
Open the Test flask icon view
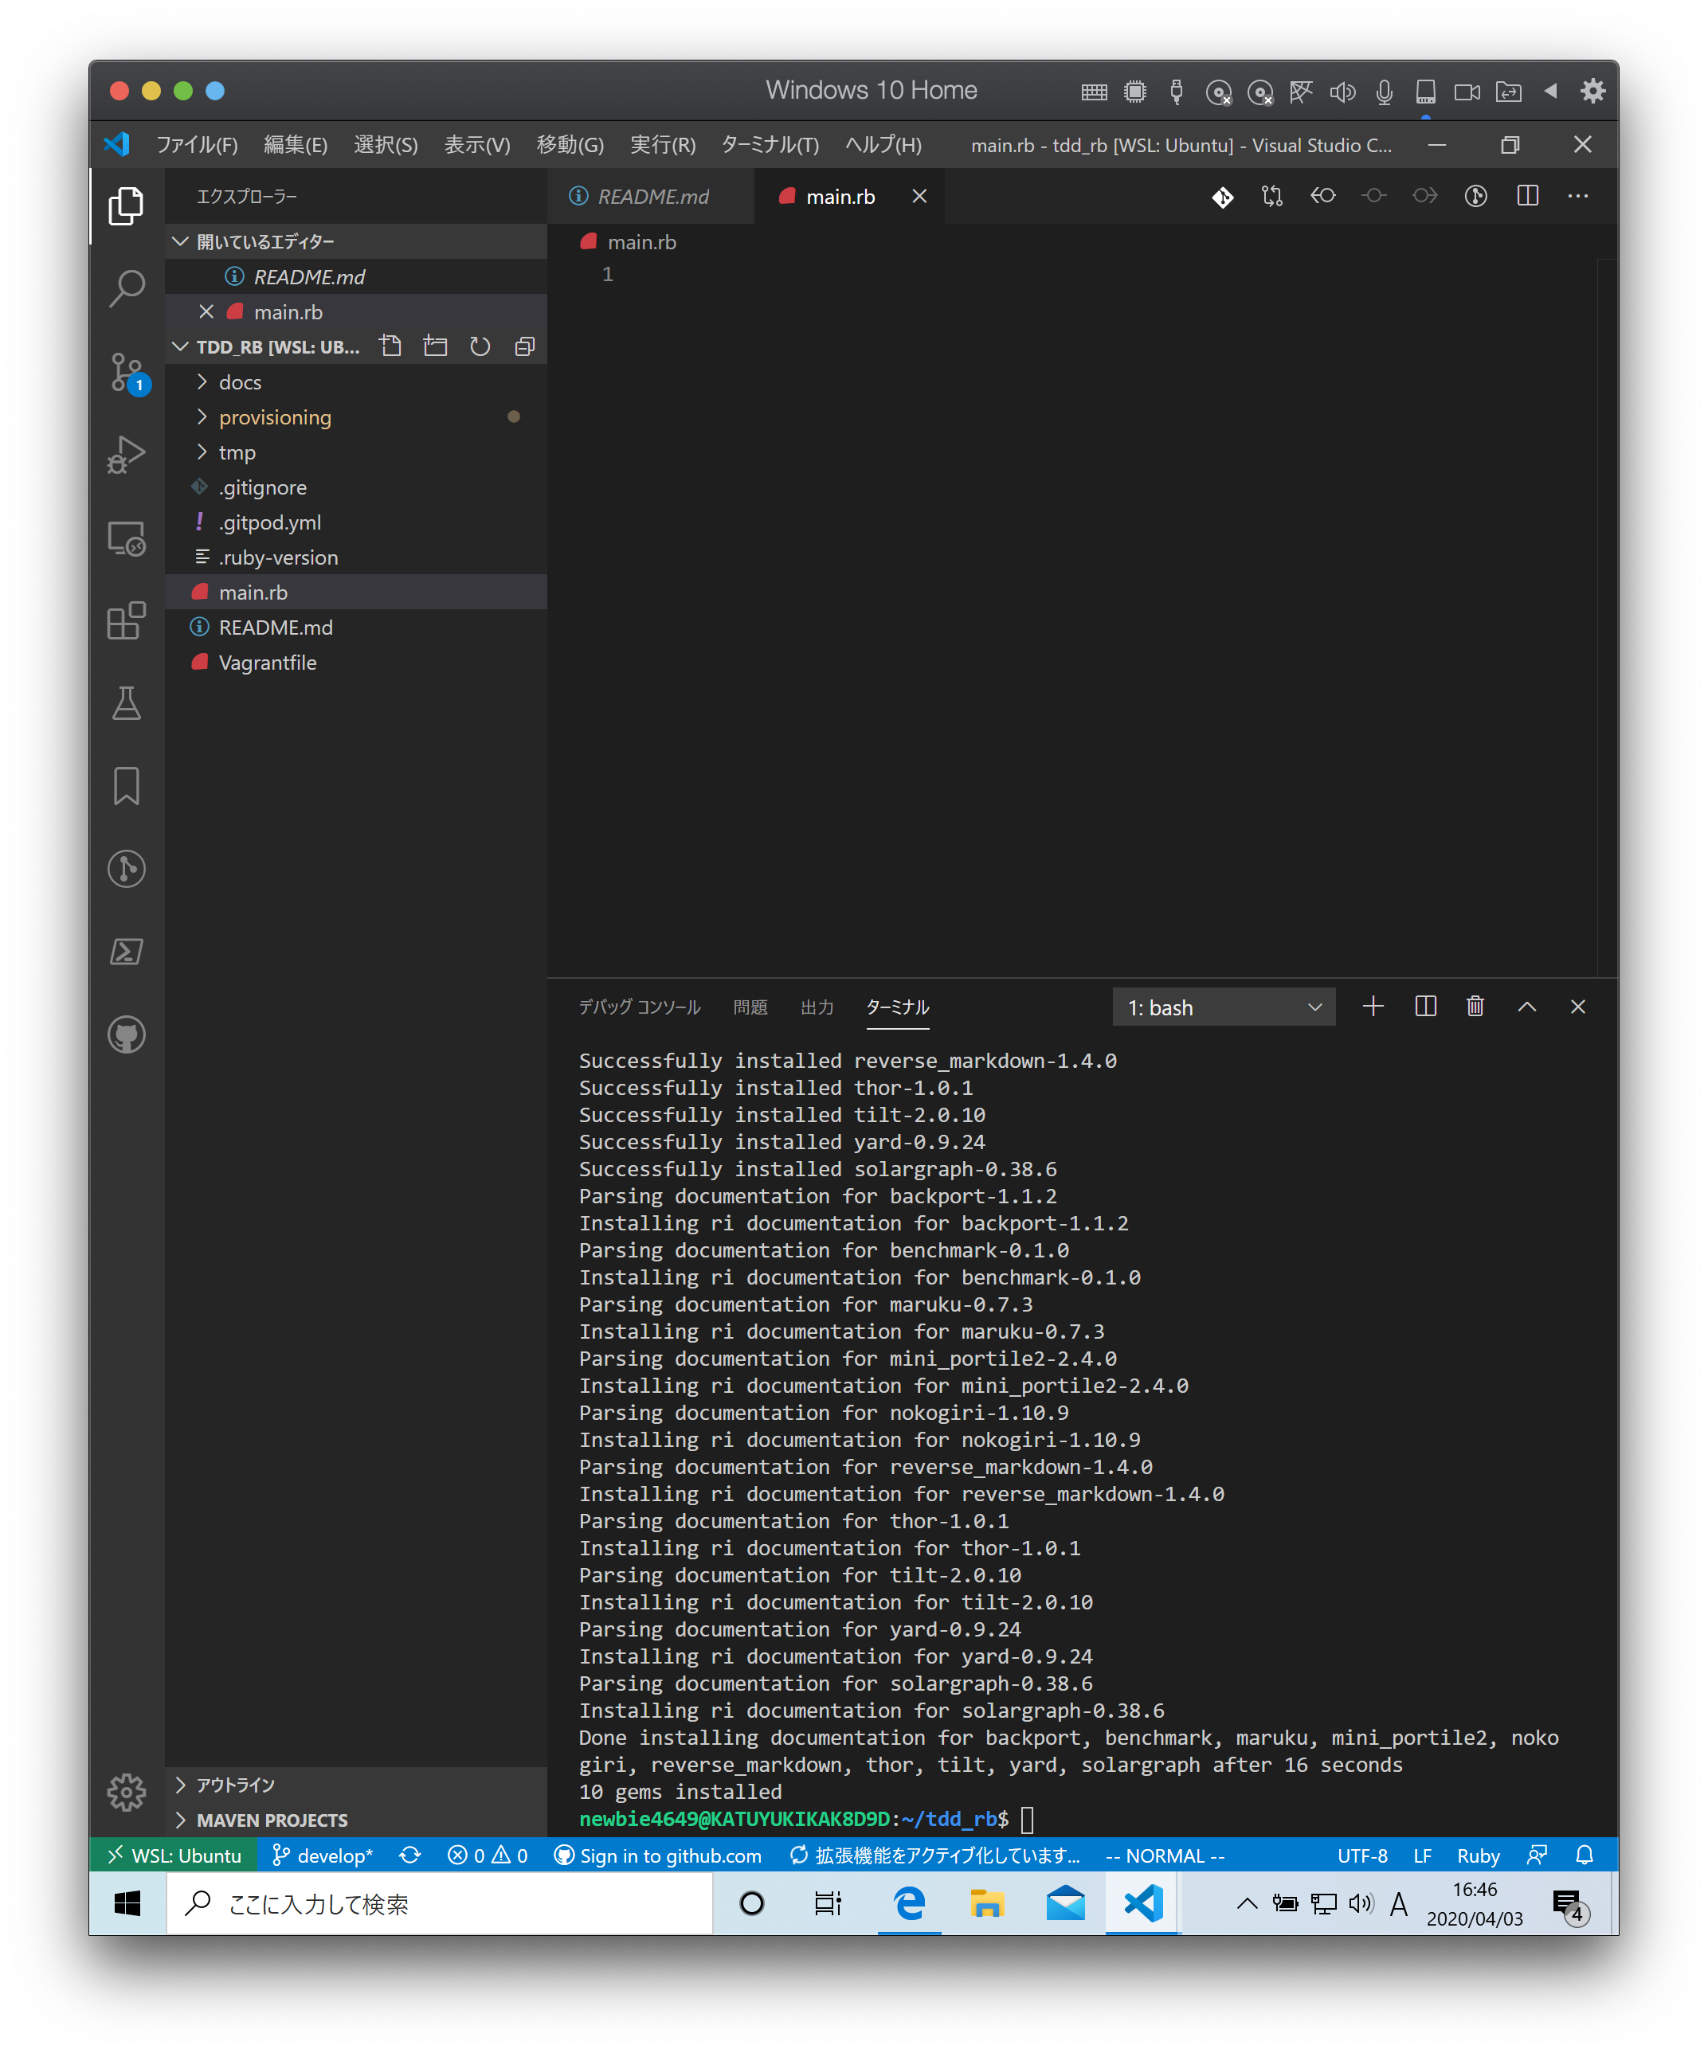[126, 703]
